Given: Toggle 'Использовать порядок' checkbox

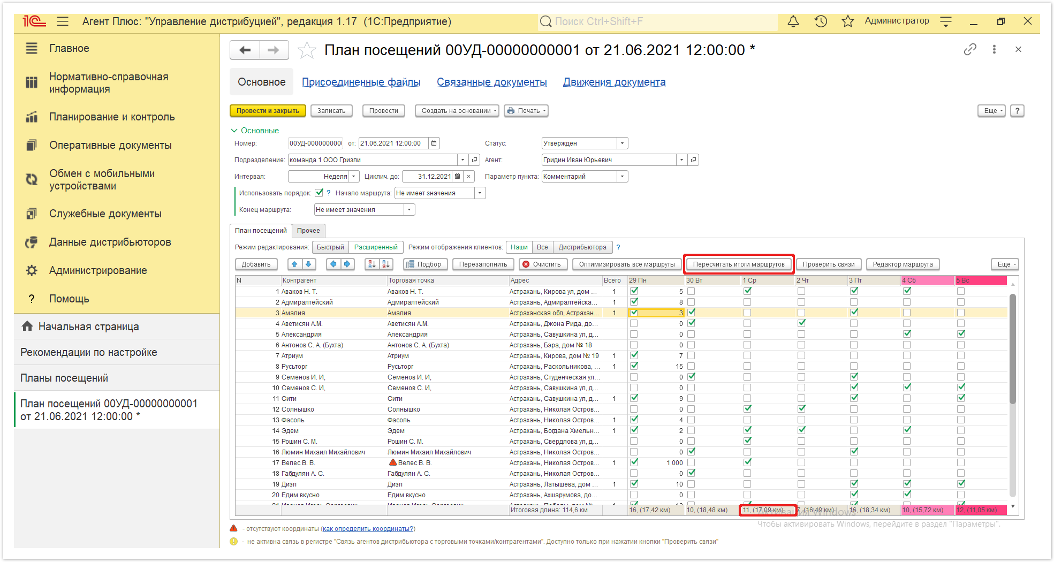Looking at the screenshot, I should click(319, 193).
